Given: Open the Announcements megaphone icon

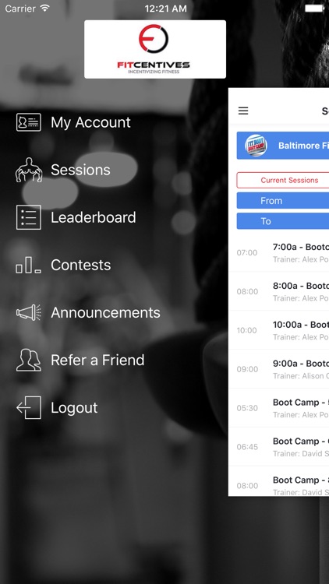Looking at the screenshot, I should [x=28, y=312].
